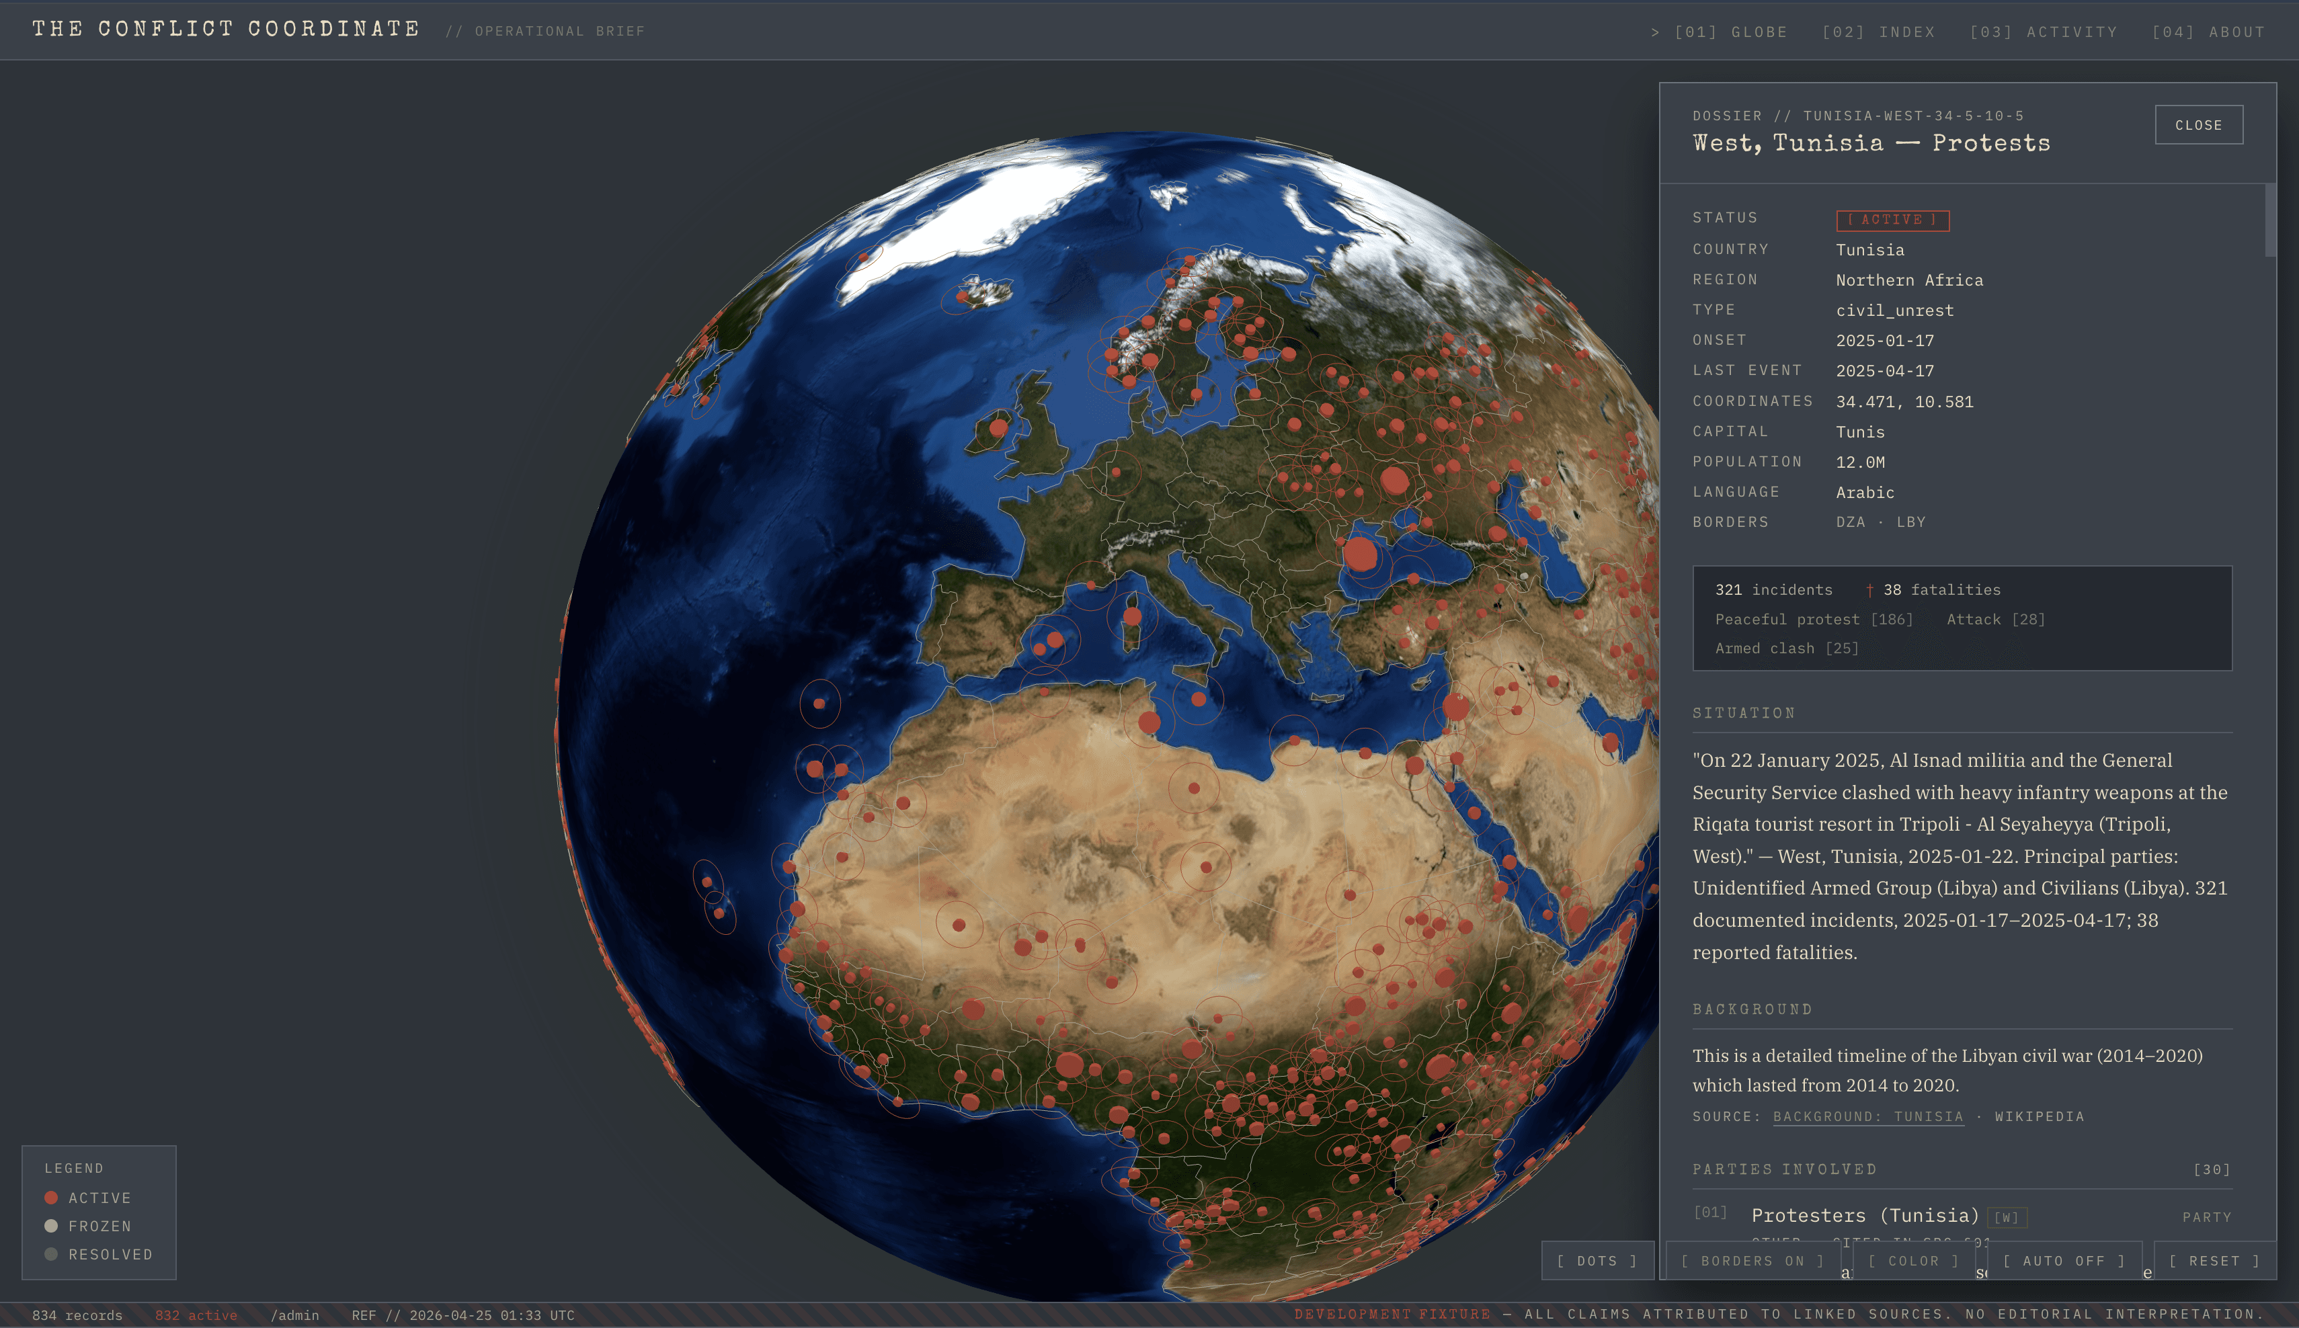The width and height of the screenshot is (2299, 1328).
Task: Click the '38 fatalities' count
Action: coord(1942,590)
